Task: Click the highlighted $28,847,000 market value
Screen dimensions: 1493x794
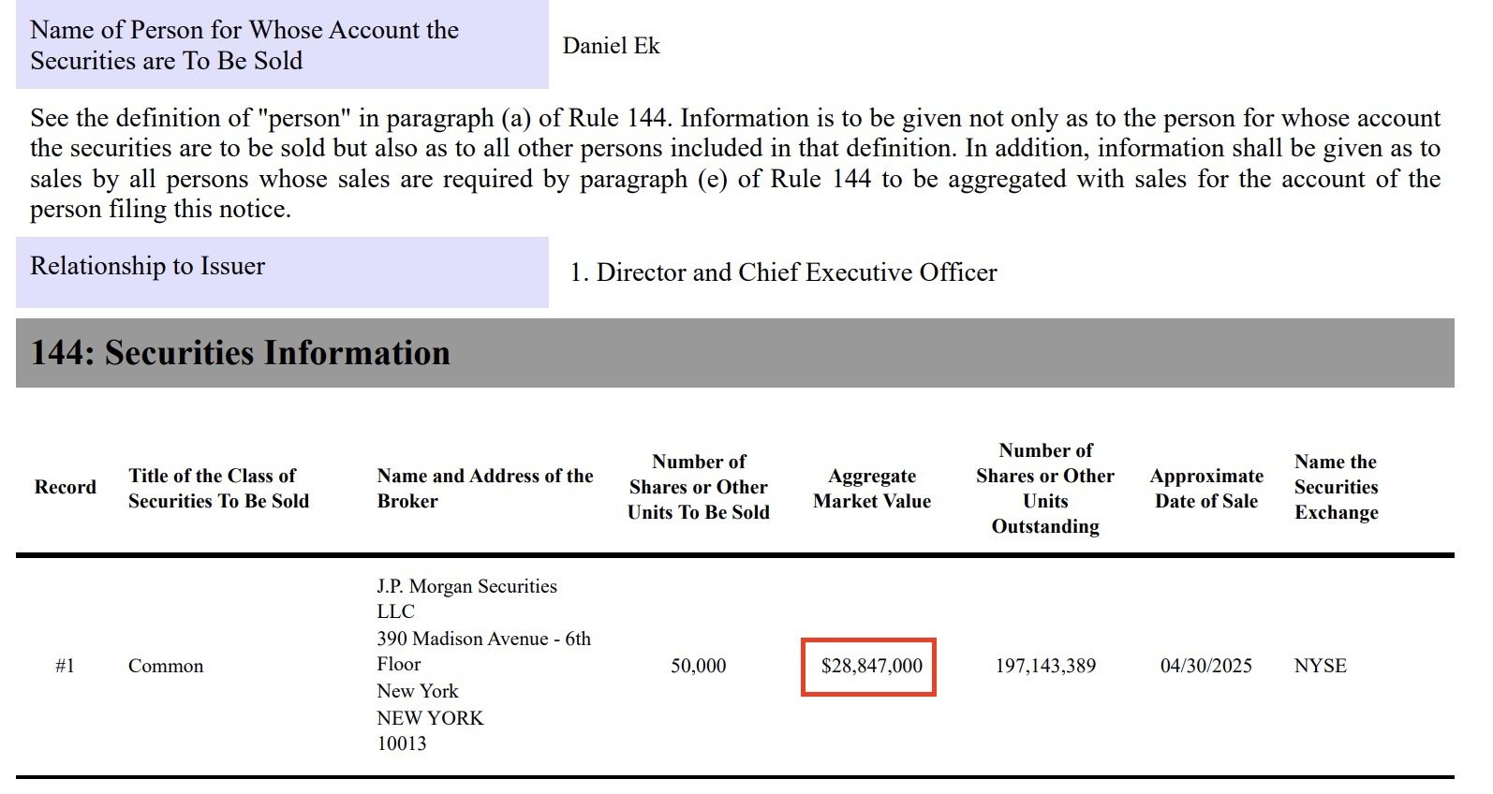Action: (x=871, y=666)
